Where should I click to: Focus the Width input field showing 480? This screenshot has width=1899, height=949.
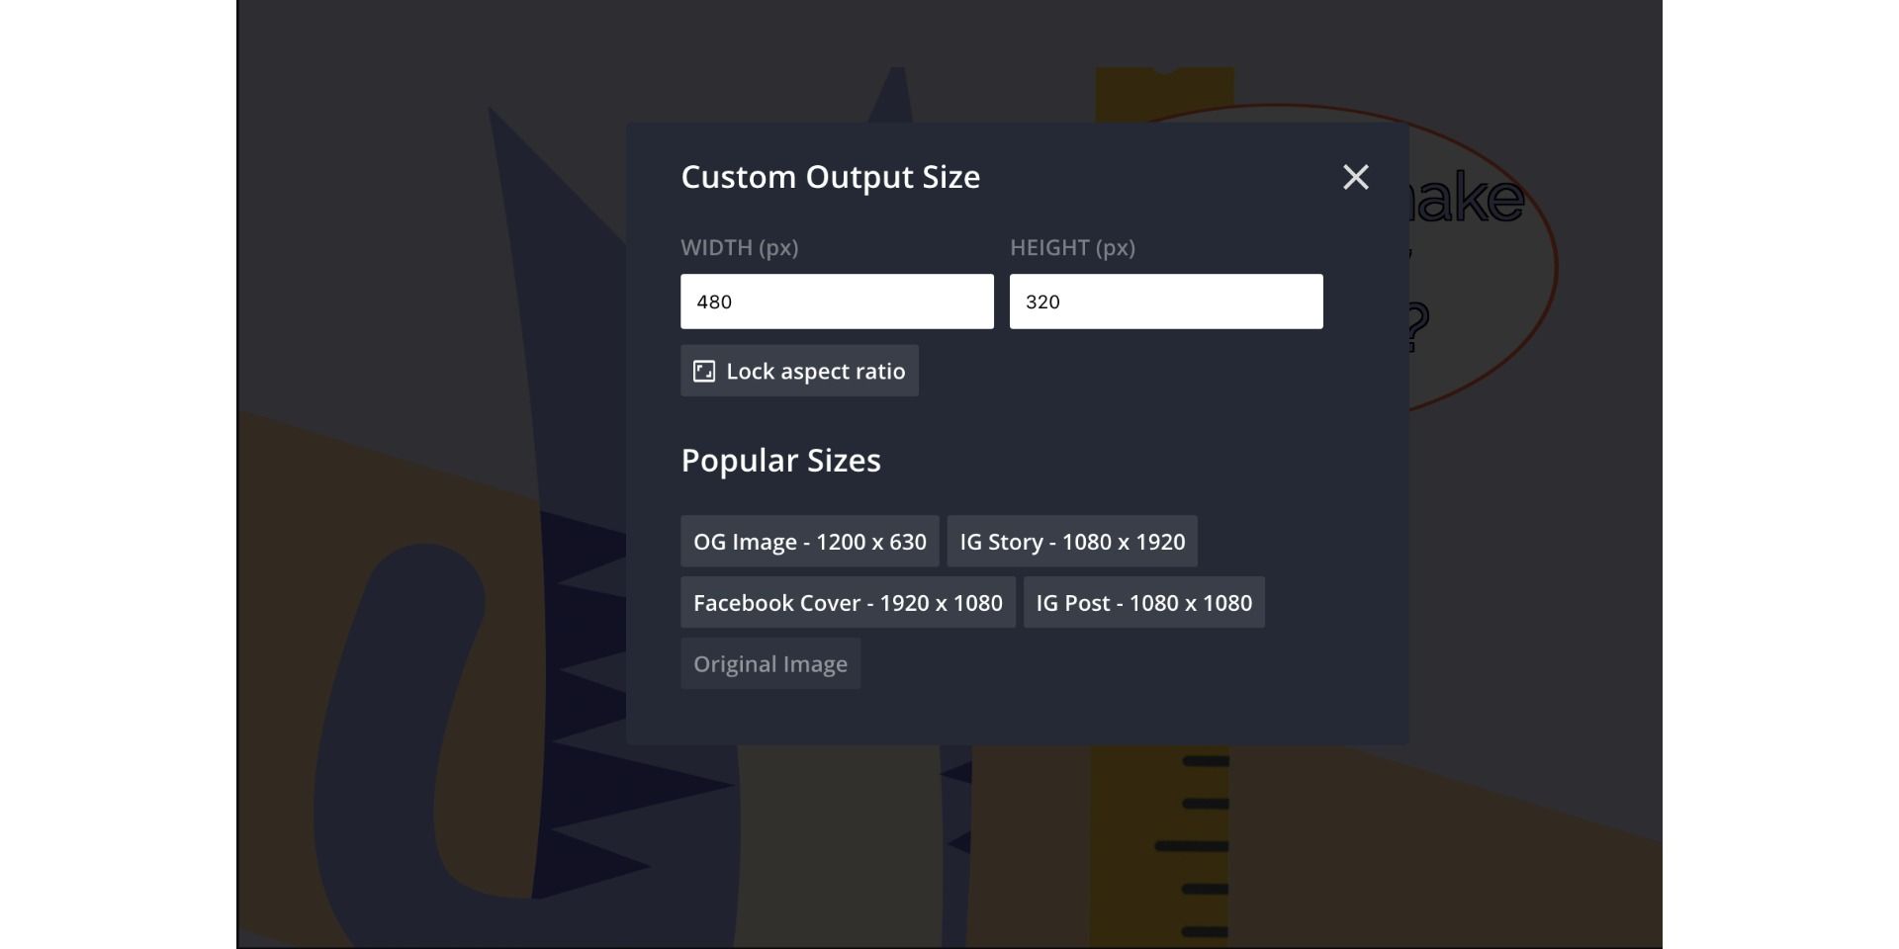[837, 302]
